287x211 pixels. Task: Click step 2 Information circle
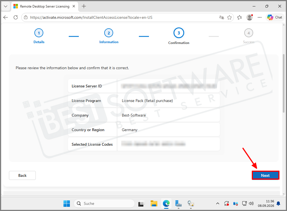[x=109, y=33]
